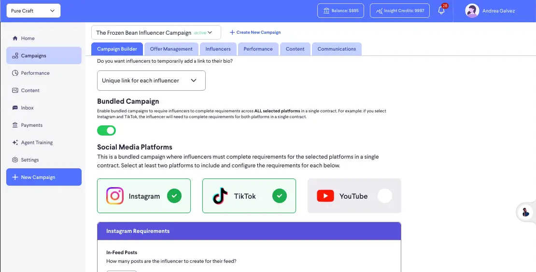
Task: Click the Agent Training sparkle icon
Action: pyautogui.click(x=15, y=142)
